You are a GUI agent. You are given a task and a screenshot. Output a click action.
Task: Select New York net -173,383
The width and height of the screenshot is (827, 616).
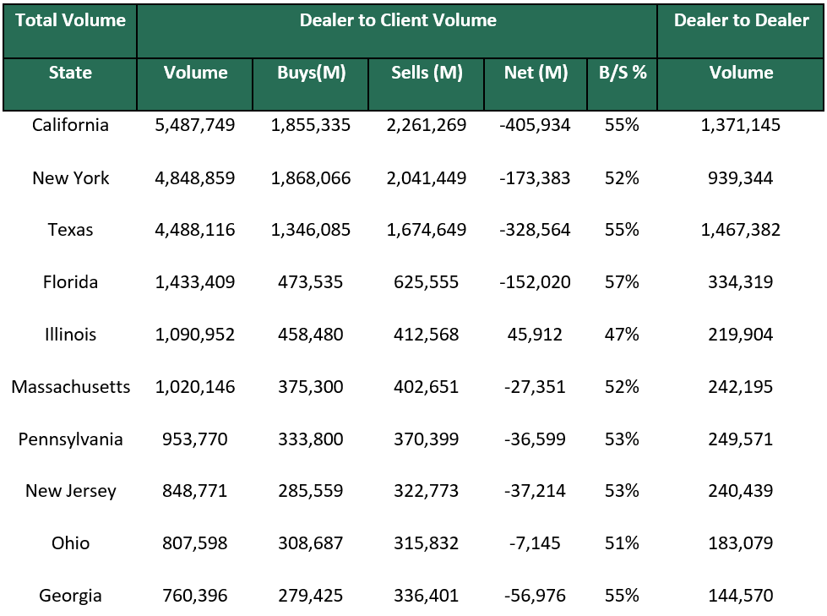click(x=535, y=177)
